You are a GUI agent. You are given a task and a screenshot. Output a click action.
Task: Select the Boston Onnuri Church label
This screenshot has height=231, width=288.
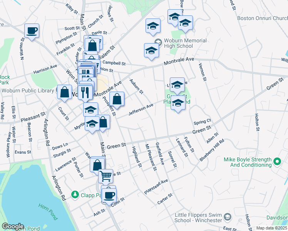point(263,18)
